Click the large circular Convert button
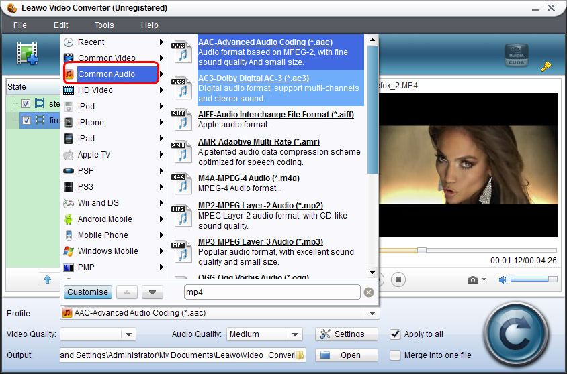Image resolution: width=567 pixels, height=374 pixels. tap(517, 334)
